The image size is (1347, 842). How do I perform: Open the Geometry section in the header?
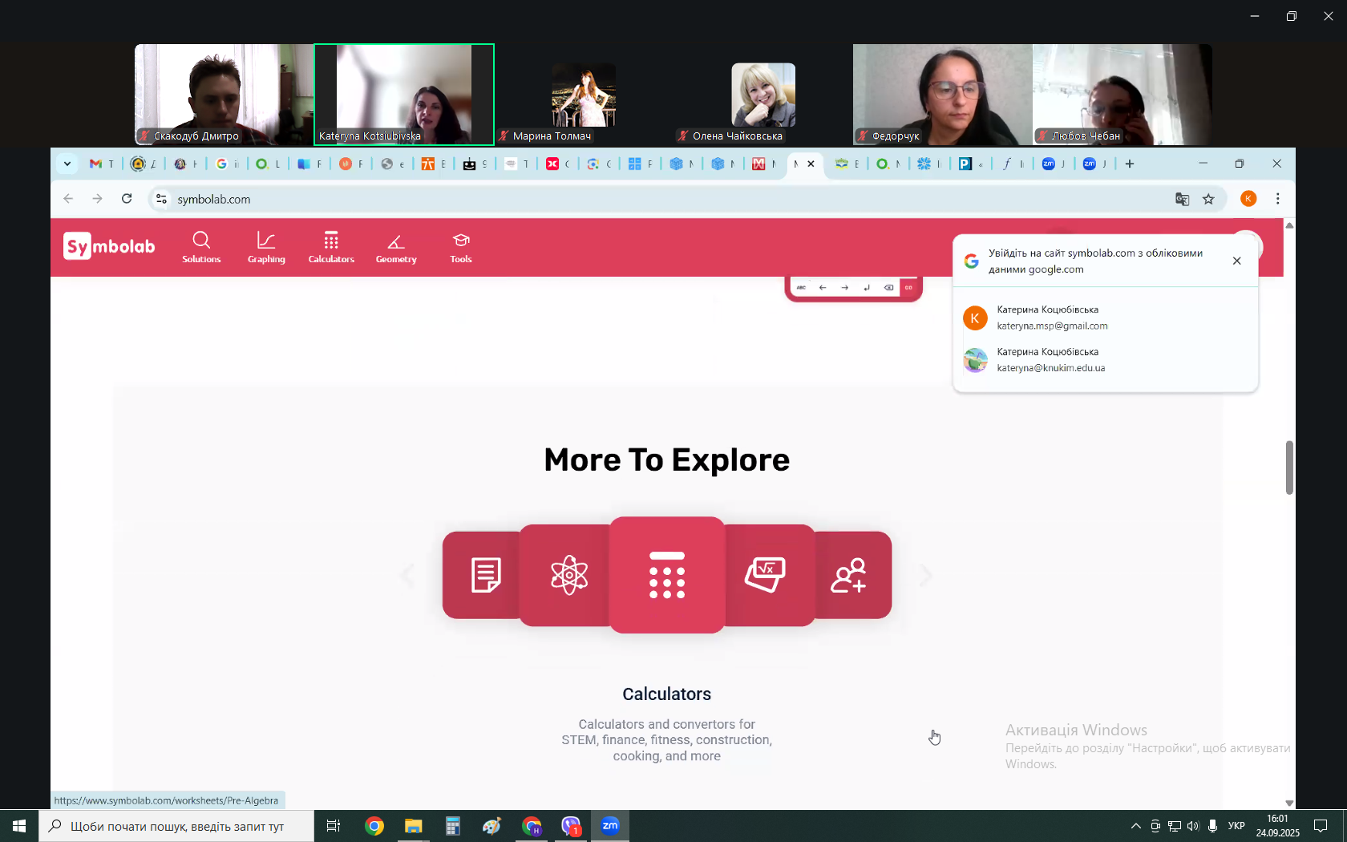click(396, 247)
